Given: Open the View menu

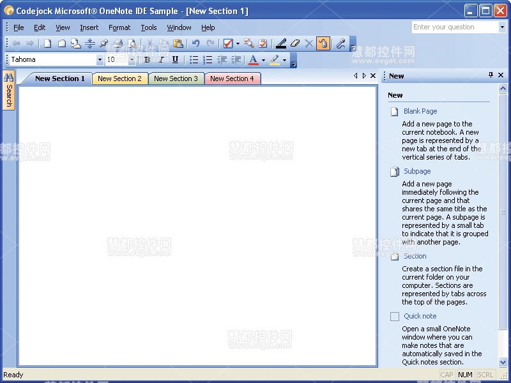Looking at the screenshot, I should tap(63, 27).
